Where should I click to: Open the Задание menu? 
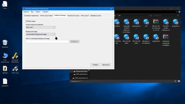[x=26, y=12]
